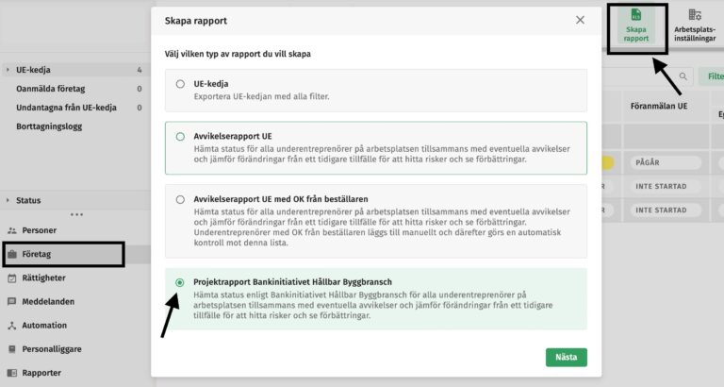Click the Personalliggare sidebar icon
The image size is (724, 387).
coord(11,348)
